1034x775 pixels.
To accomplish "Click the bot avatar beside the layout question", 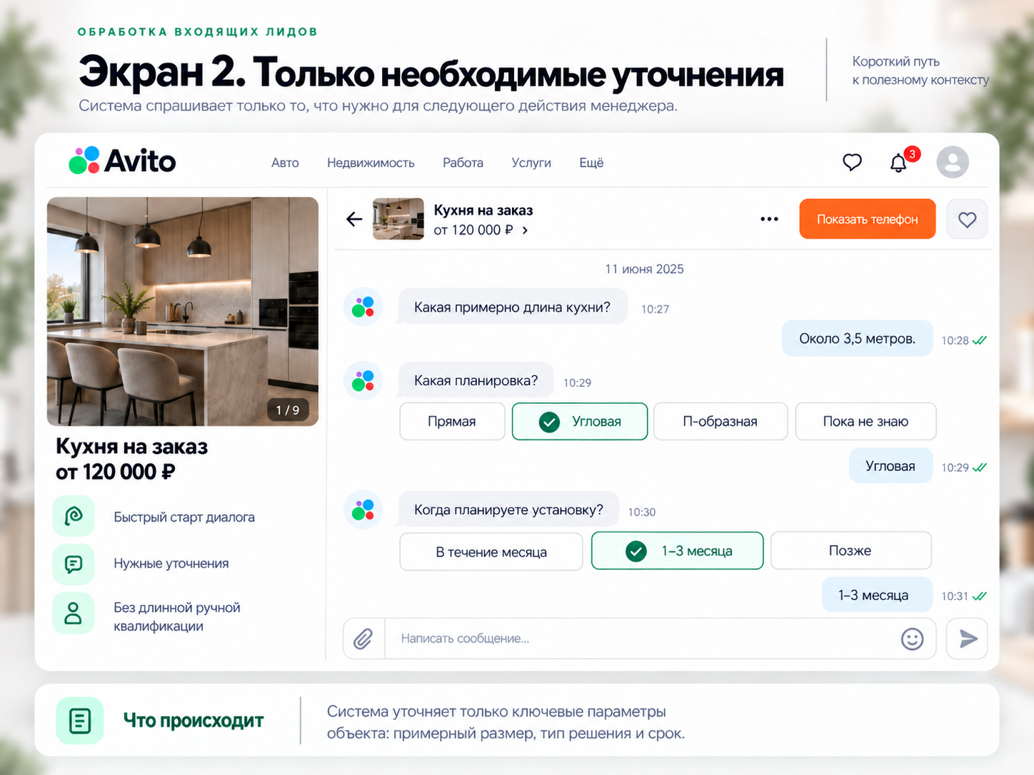I will pos(363,380).
